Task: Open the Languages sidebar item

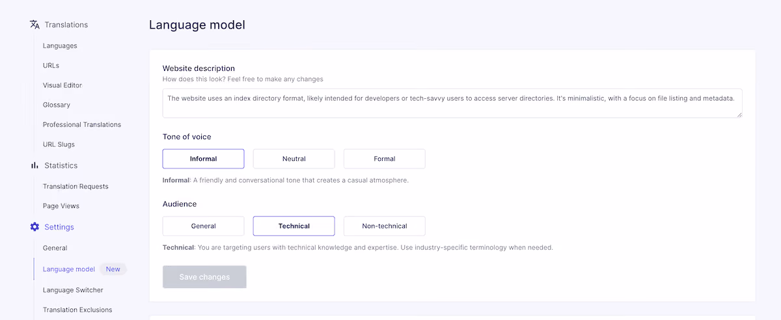Action: (60, 46)
